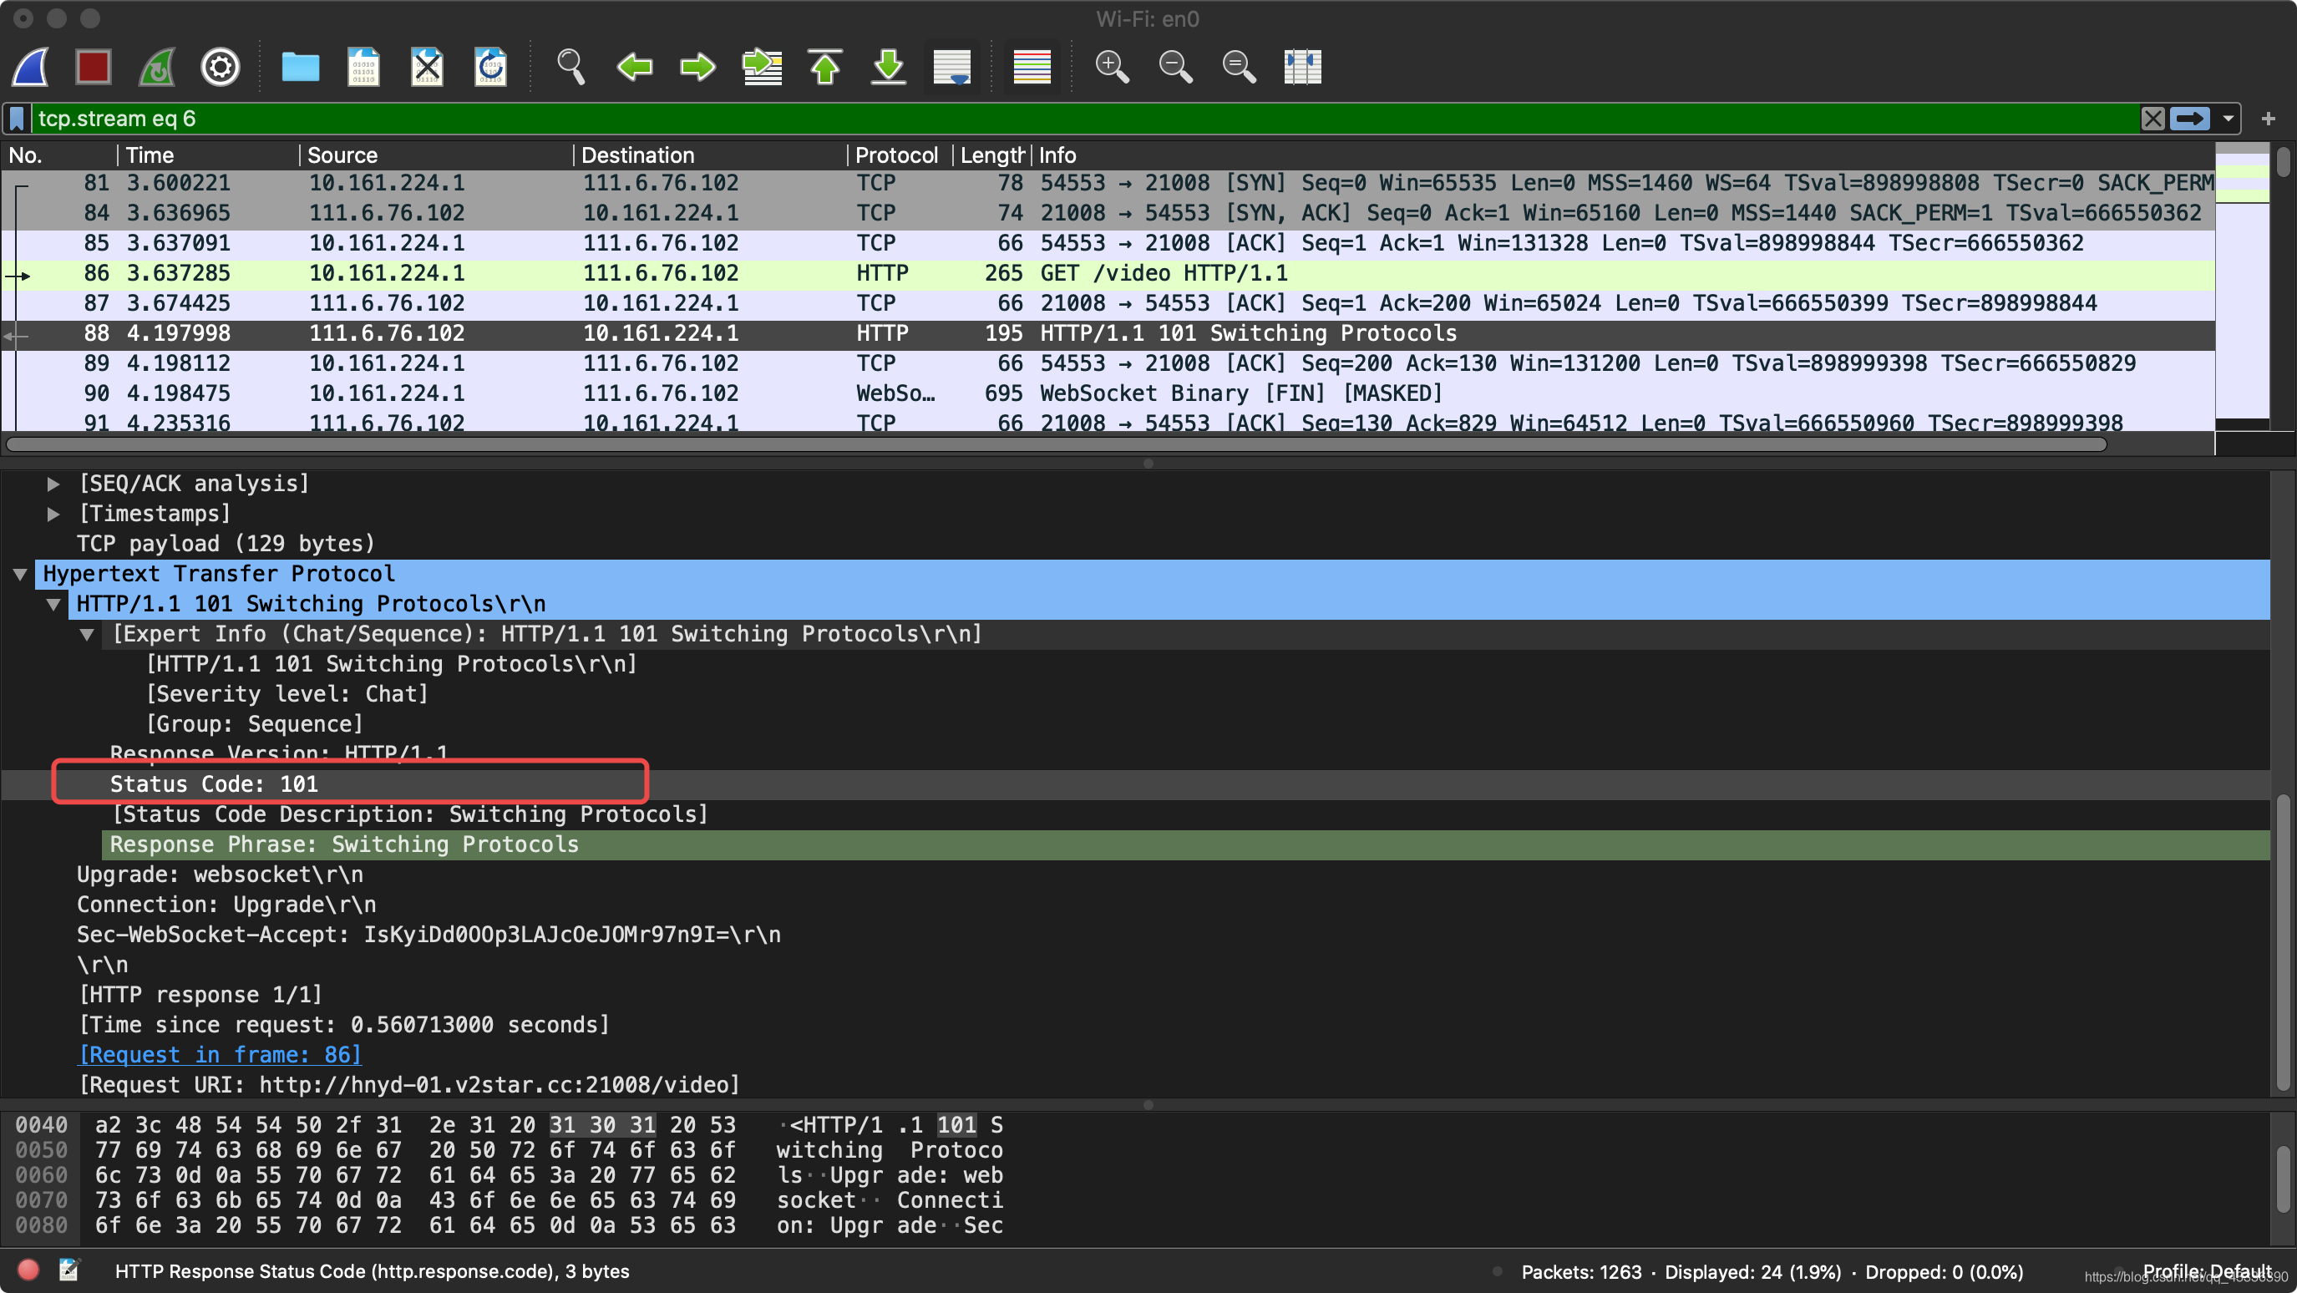
Task: Select packet 81 SYN row
Action: (1108, 183)
